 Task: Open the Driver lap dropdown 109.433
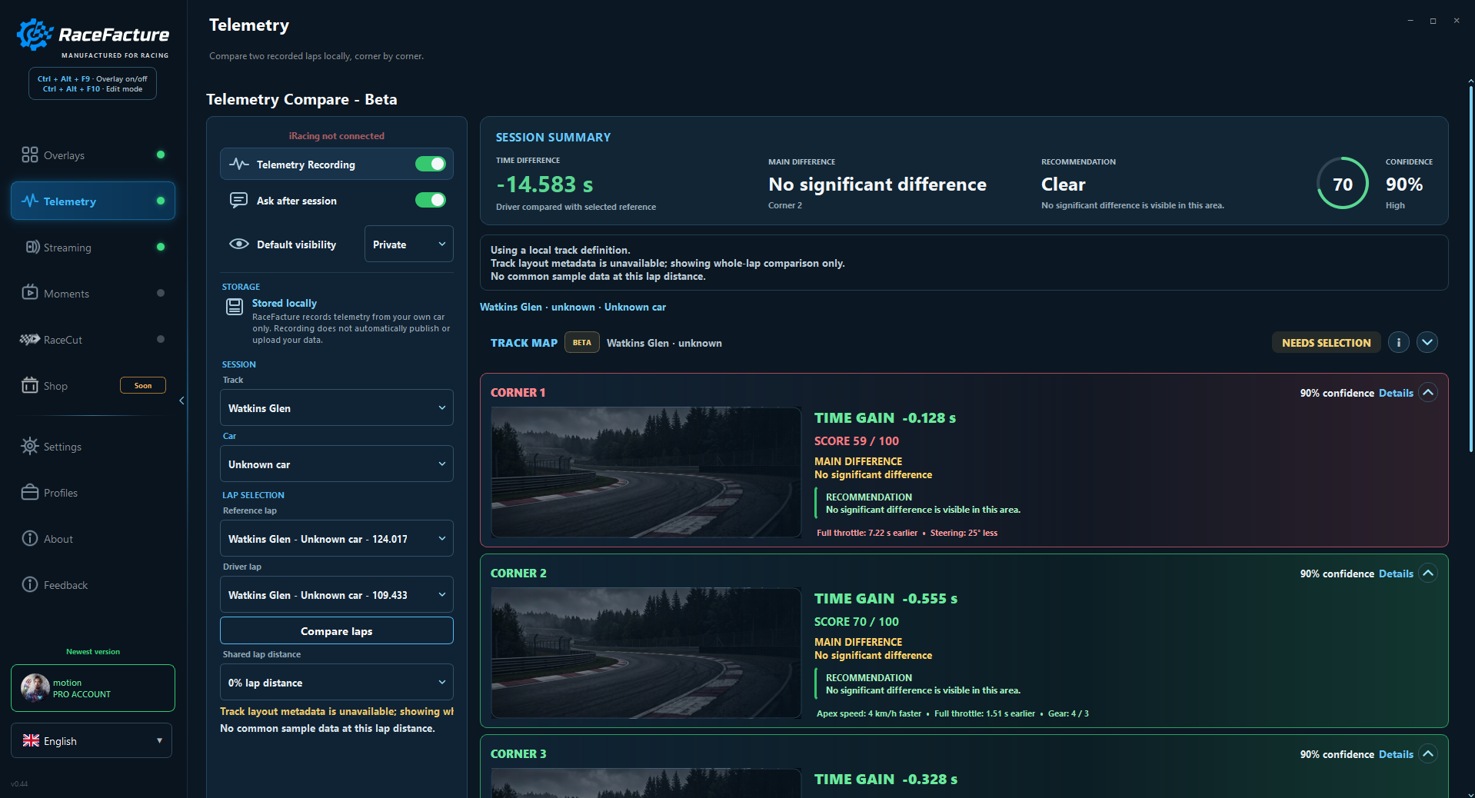[x=337, y=594]
